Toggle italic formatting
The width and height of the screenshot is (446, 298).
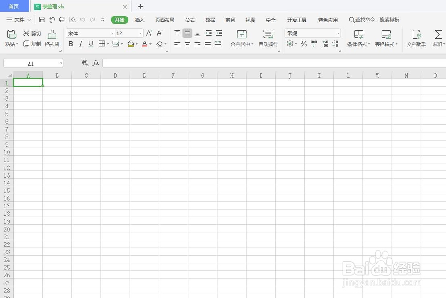tap(81, 44)
